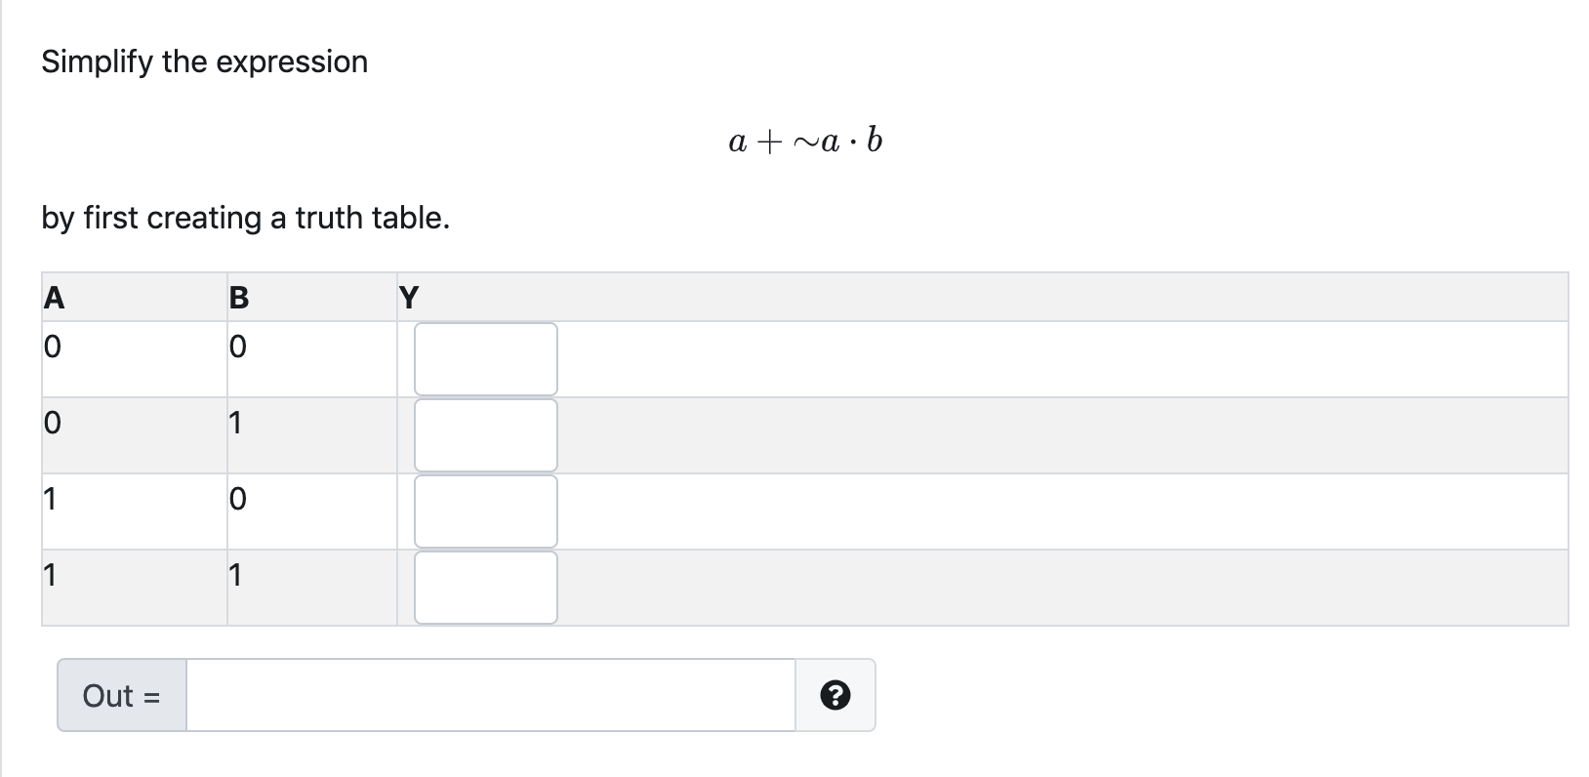Viewport: 1589px width, 777px height.
Task: Click inside the Out expression field
Action: [x=488, y=695]
